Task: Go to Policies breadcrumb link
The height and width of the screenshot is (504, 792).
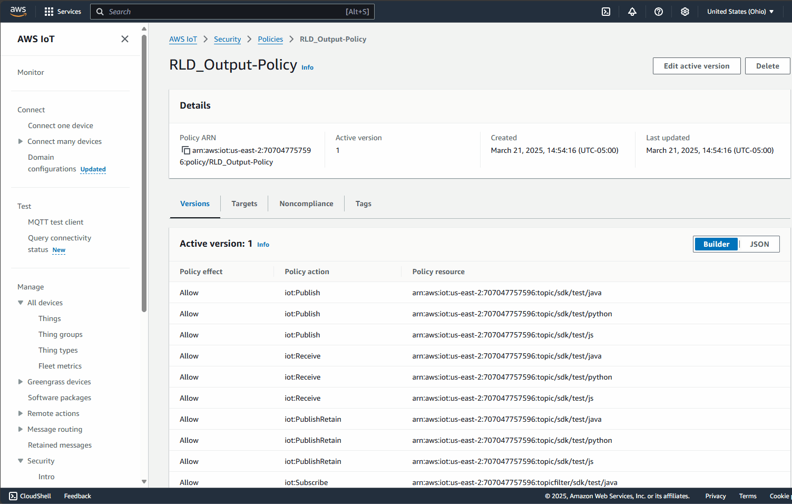Action: pos(270,39)
